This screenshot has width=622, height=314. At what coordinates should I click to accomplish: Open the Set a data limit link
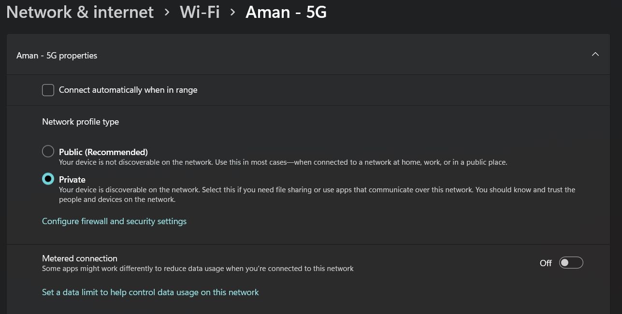[150, 292]
